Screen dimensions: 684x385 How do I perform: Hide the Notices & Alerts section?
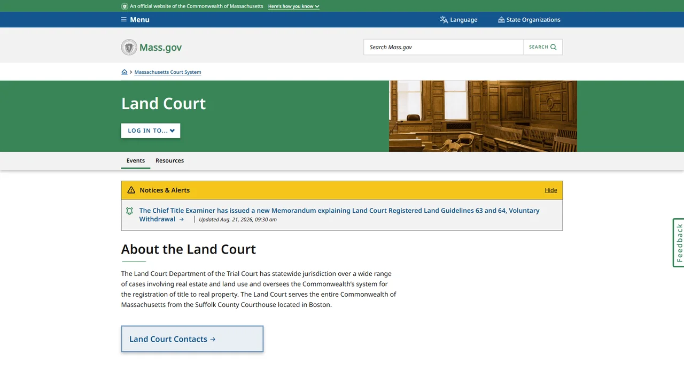pos(551,190)
